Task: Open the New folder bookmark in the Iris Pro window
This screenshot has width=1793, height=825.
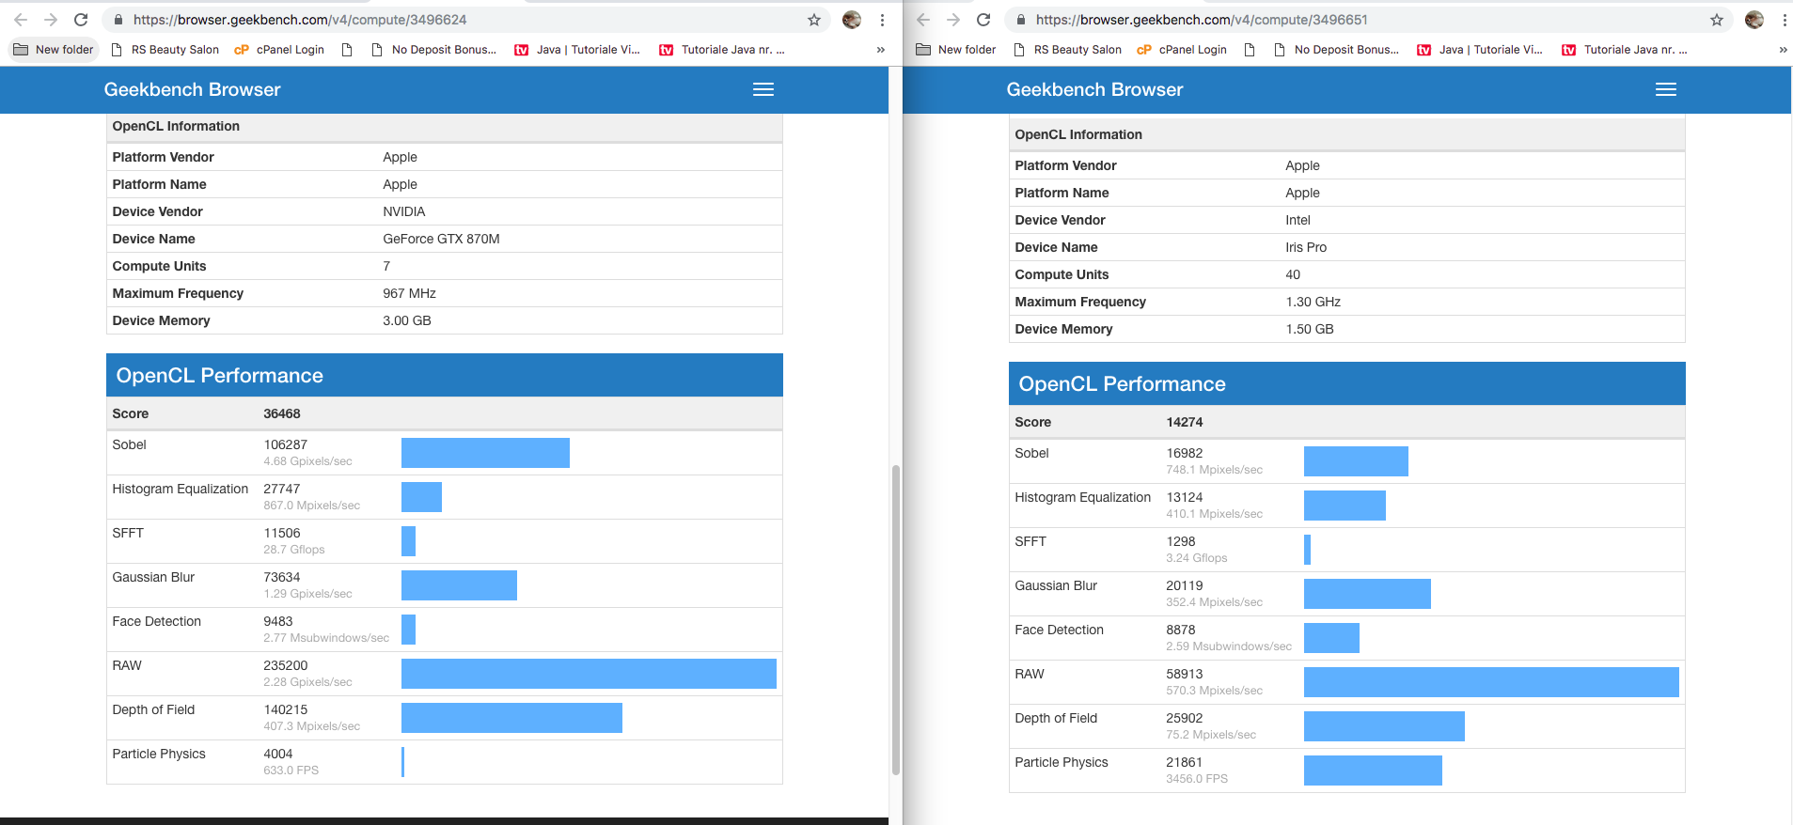Action: click(x=956, y=50)
